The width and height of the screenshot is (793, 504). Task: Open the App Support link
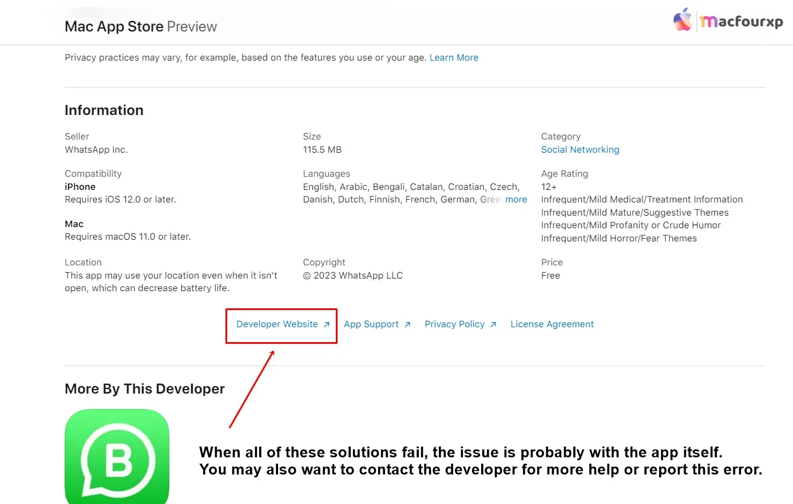coord(377,324)
